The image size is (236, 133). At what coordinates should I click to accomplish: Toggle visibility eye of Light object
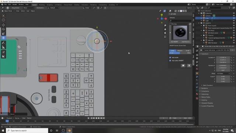coord(234,21)
